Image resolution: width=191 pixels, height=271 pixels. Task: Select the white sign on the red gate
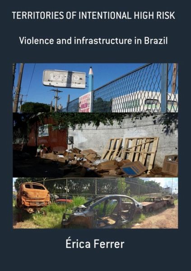43,131
